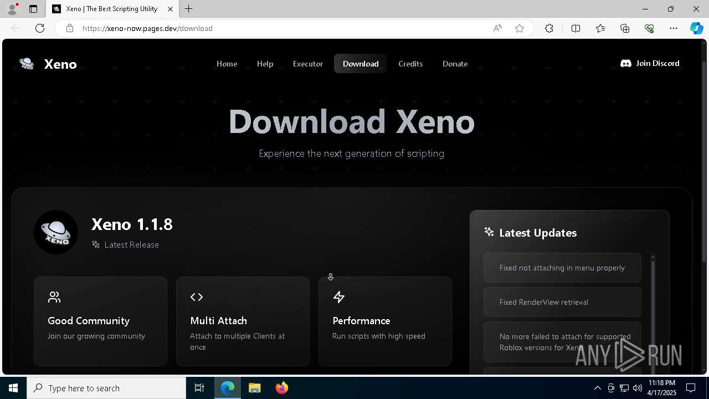Click the people icon in Good Community card
The image size is (709, 399).
coord(54,297)
